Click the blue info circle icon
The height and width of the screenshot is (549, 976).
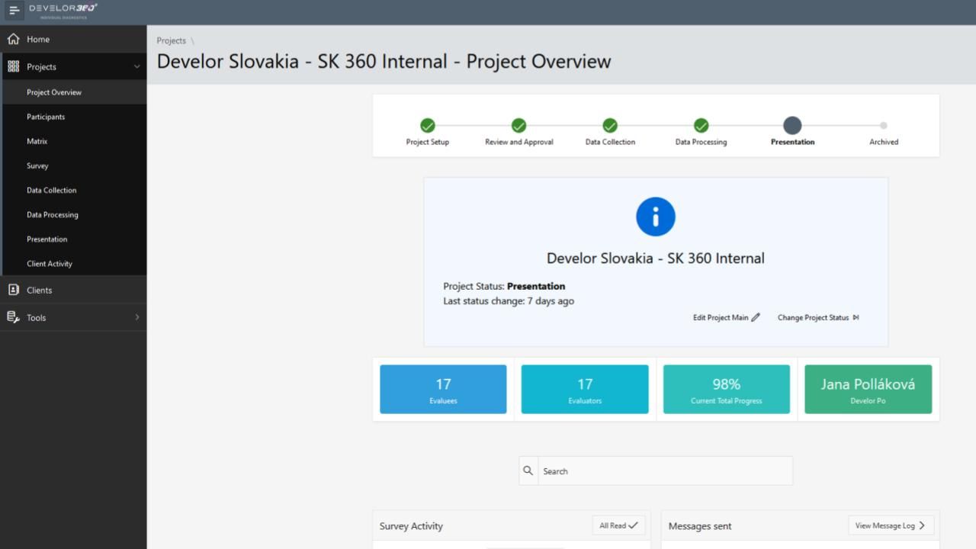[655, 217]
